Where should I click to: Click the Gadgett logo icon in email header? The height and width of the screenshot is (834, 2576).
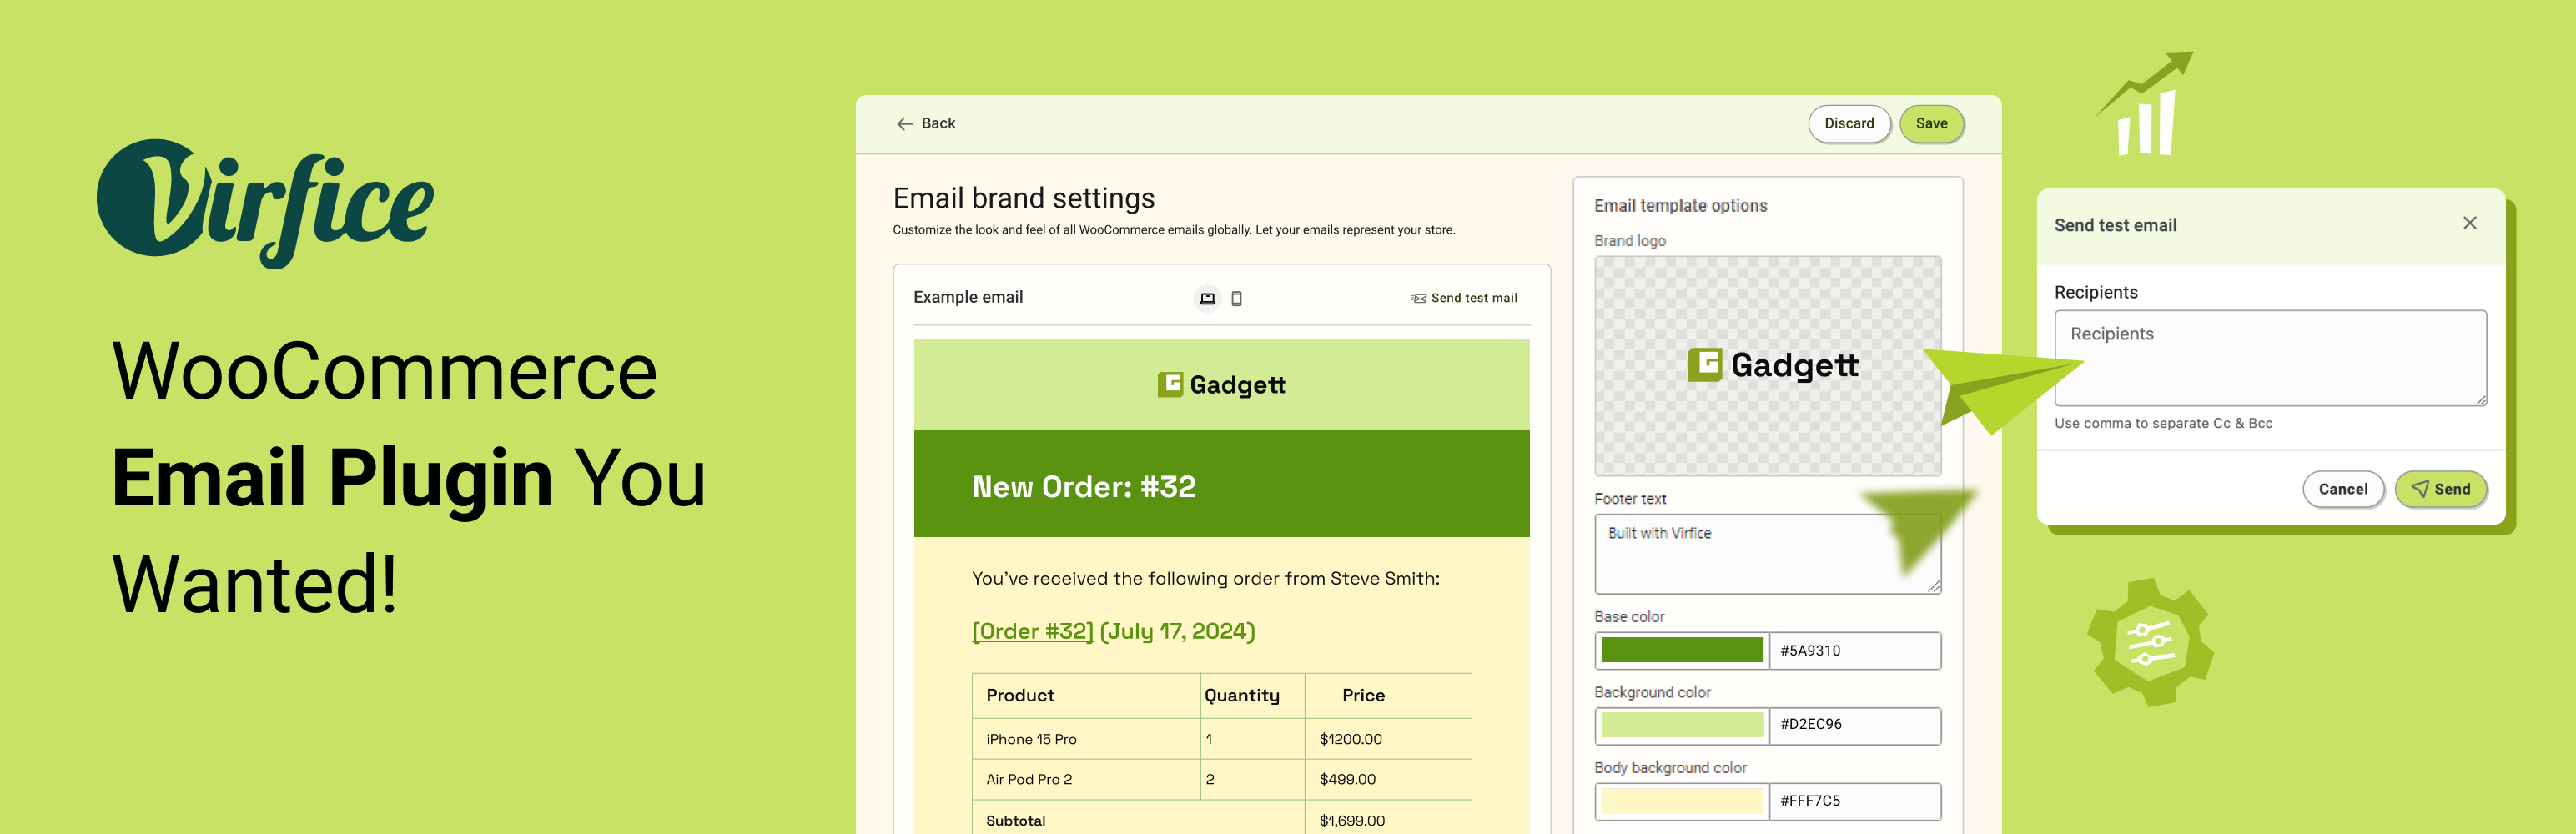point(1170,385)
